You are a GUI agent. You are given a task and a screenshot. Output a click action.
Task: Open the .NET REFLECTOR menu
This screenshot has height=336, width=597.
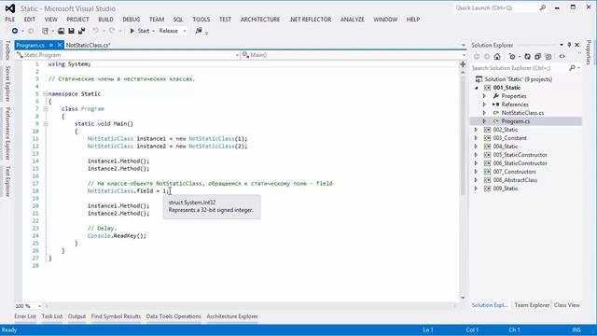[311, 20]
